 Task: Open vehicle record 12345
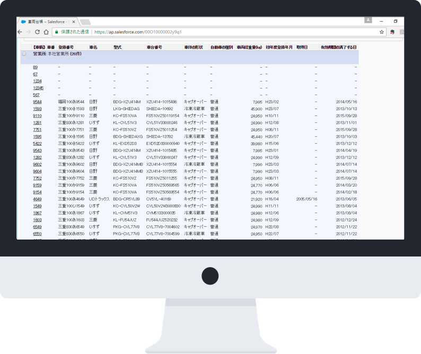(38, 88)
